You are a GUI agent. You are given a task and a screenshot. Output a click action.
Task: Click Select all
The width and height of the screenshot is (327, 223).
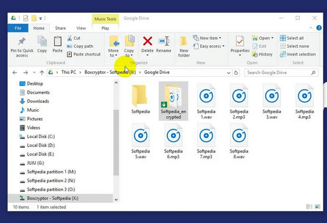(292, 38)
